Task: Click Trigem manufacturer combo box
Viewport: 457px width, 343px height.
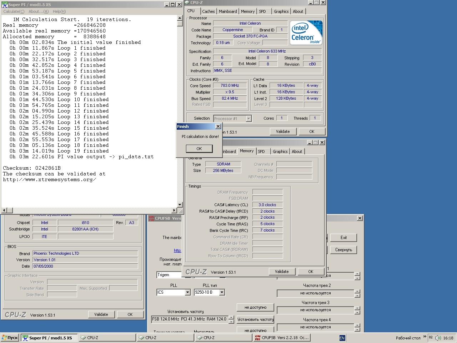Action: pyautogui.click(x=169, y=275)
